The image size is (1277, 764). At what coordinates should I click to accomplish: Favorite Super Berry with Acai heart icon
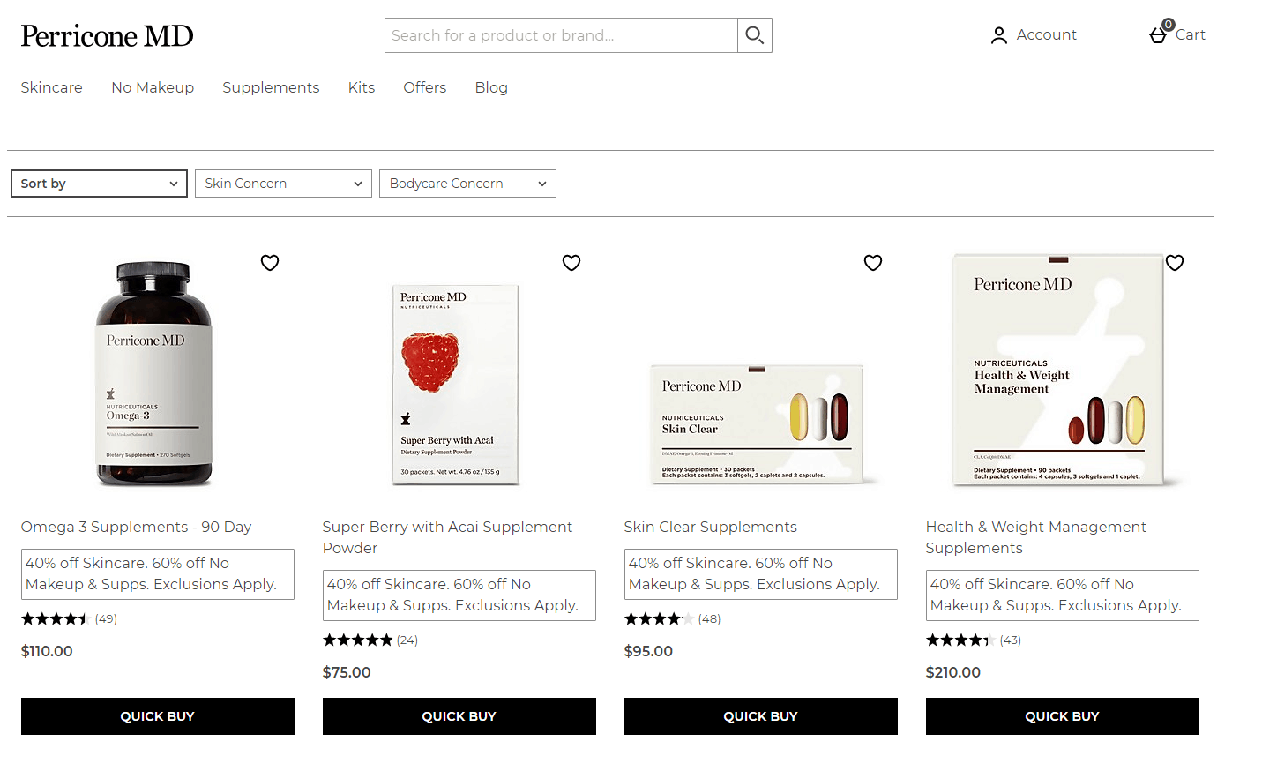[x=571, y=263]
